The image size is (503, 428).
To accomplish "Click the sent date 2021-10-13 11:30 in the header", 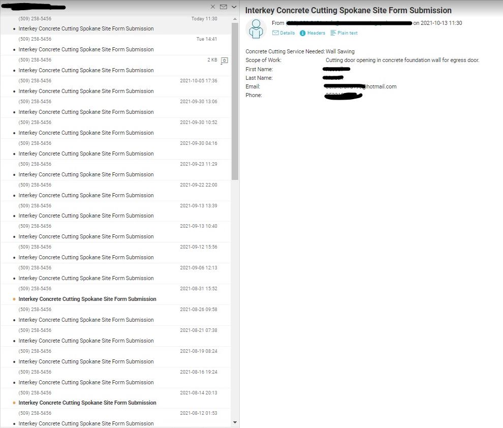I will coord(441,23).
